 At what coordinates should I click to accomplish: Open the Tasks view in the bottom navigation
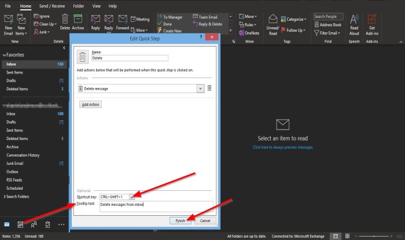[47, 224]
